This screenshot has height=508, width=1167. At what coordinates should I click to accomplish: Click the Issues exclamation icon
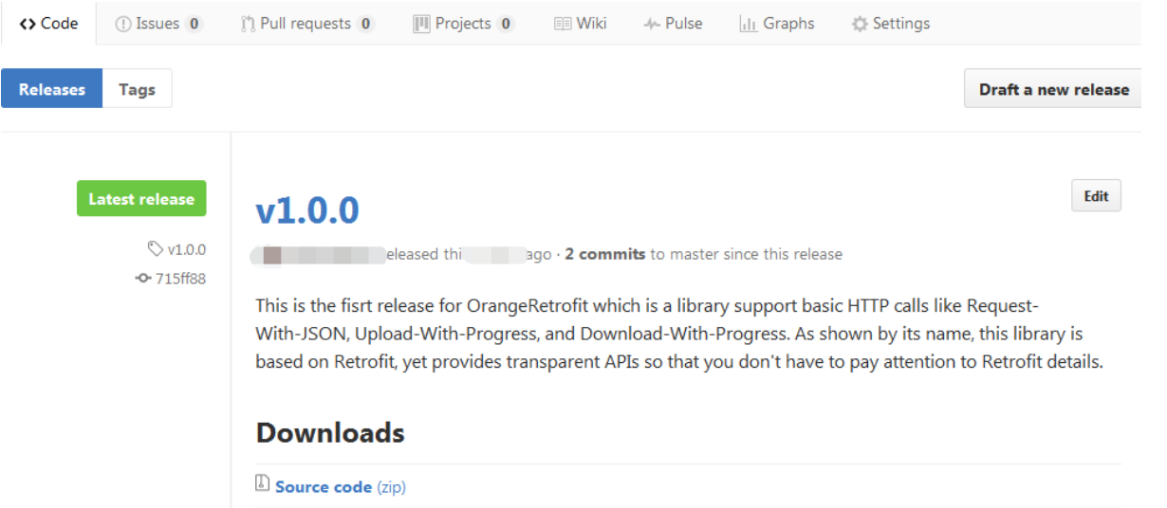click(x=122, y=25)
